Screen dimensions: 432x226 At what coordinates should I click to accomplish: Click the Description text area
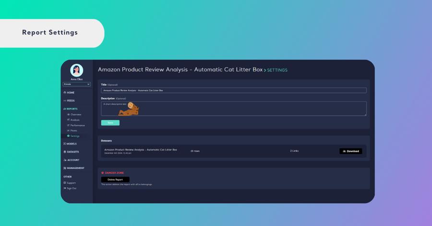(234, 108)
